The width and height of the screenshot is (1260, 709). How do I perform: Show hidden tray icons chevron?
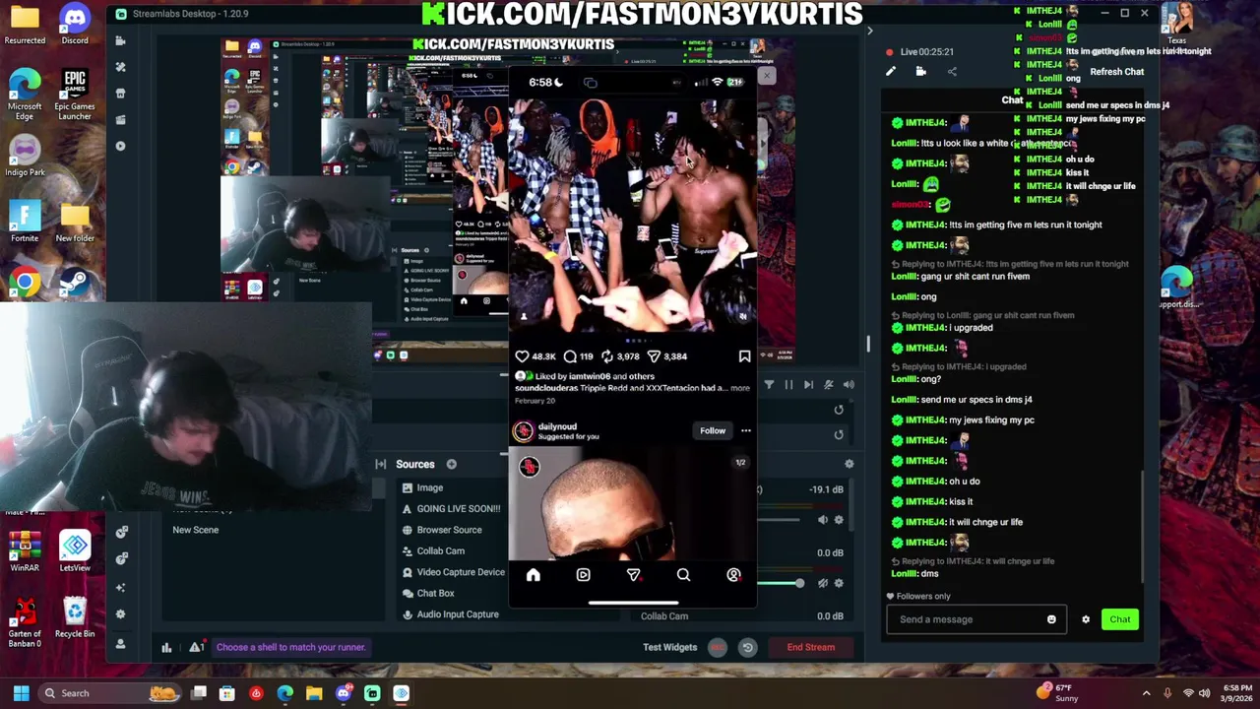[1146, 693]
